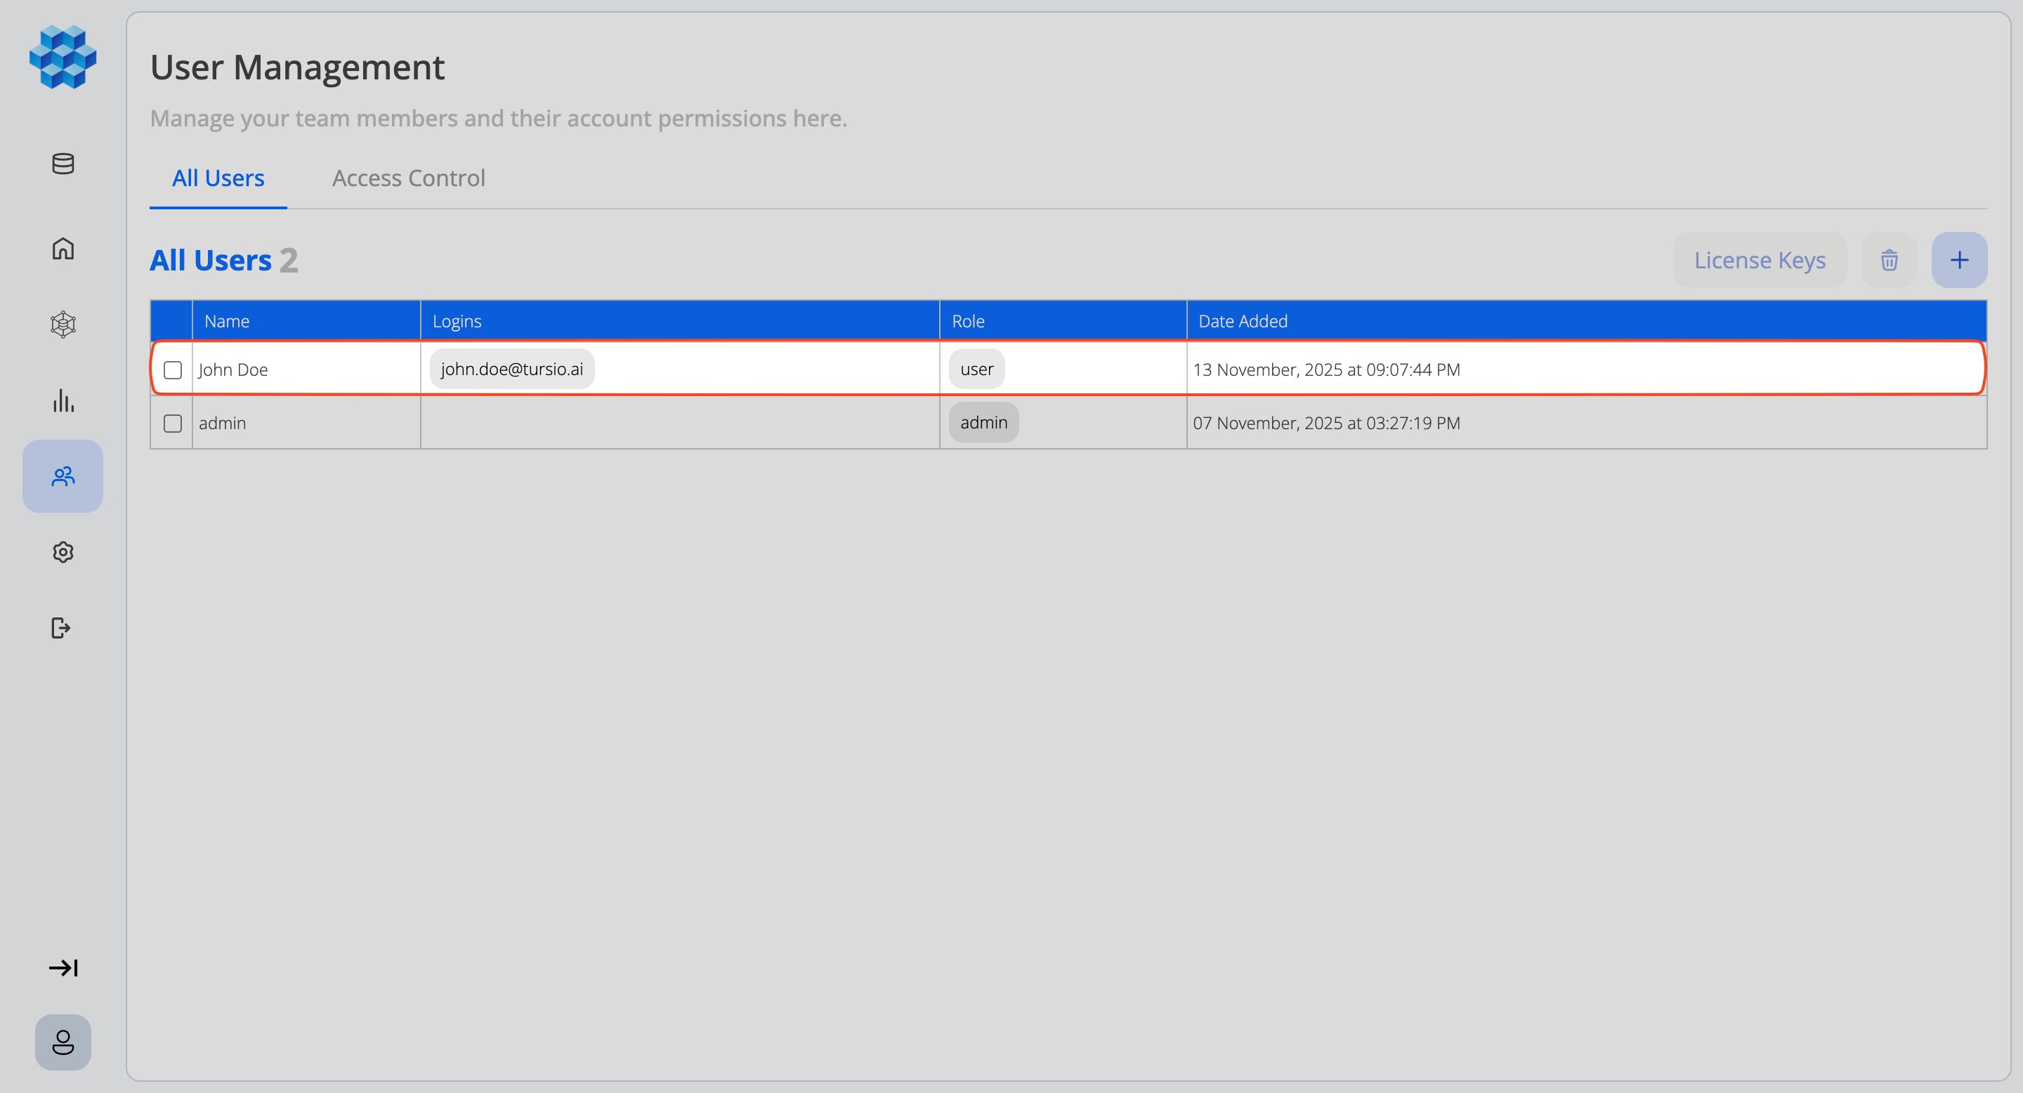Image resolution: width=2023 pixels, height=1093 pixels.
Task: Select the All Users tab
Action: pyautogui.click(x=218, y=178)
